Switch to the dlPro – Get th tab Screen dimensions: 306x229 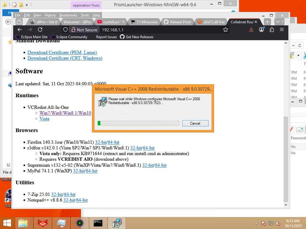pos(45,22)
